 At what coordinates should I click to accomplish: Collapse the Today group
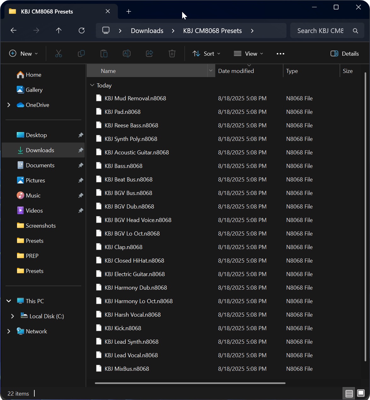(92, 85)
